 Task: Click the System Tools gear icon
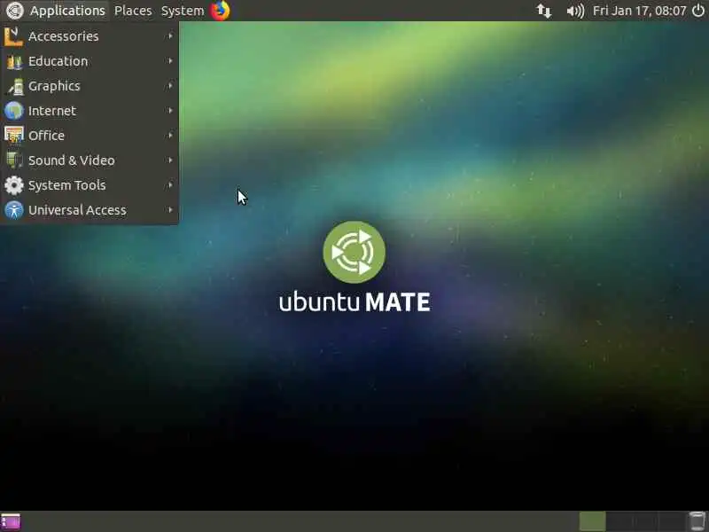click(14, 185)
